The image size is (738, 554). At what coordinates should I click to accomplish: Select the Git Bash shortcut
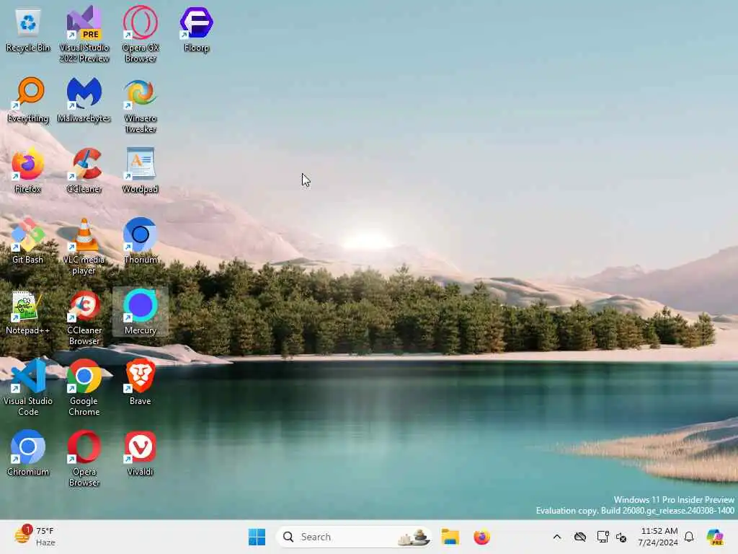pyautogui.click(x=28, y=242)
